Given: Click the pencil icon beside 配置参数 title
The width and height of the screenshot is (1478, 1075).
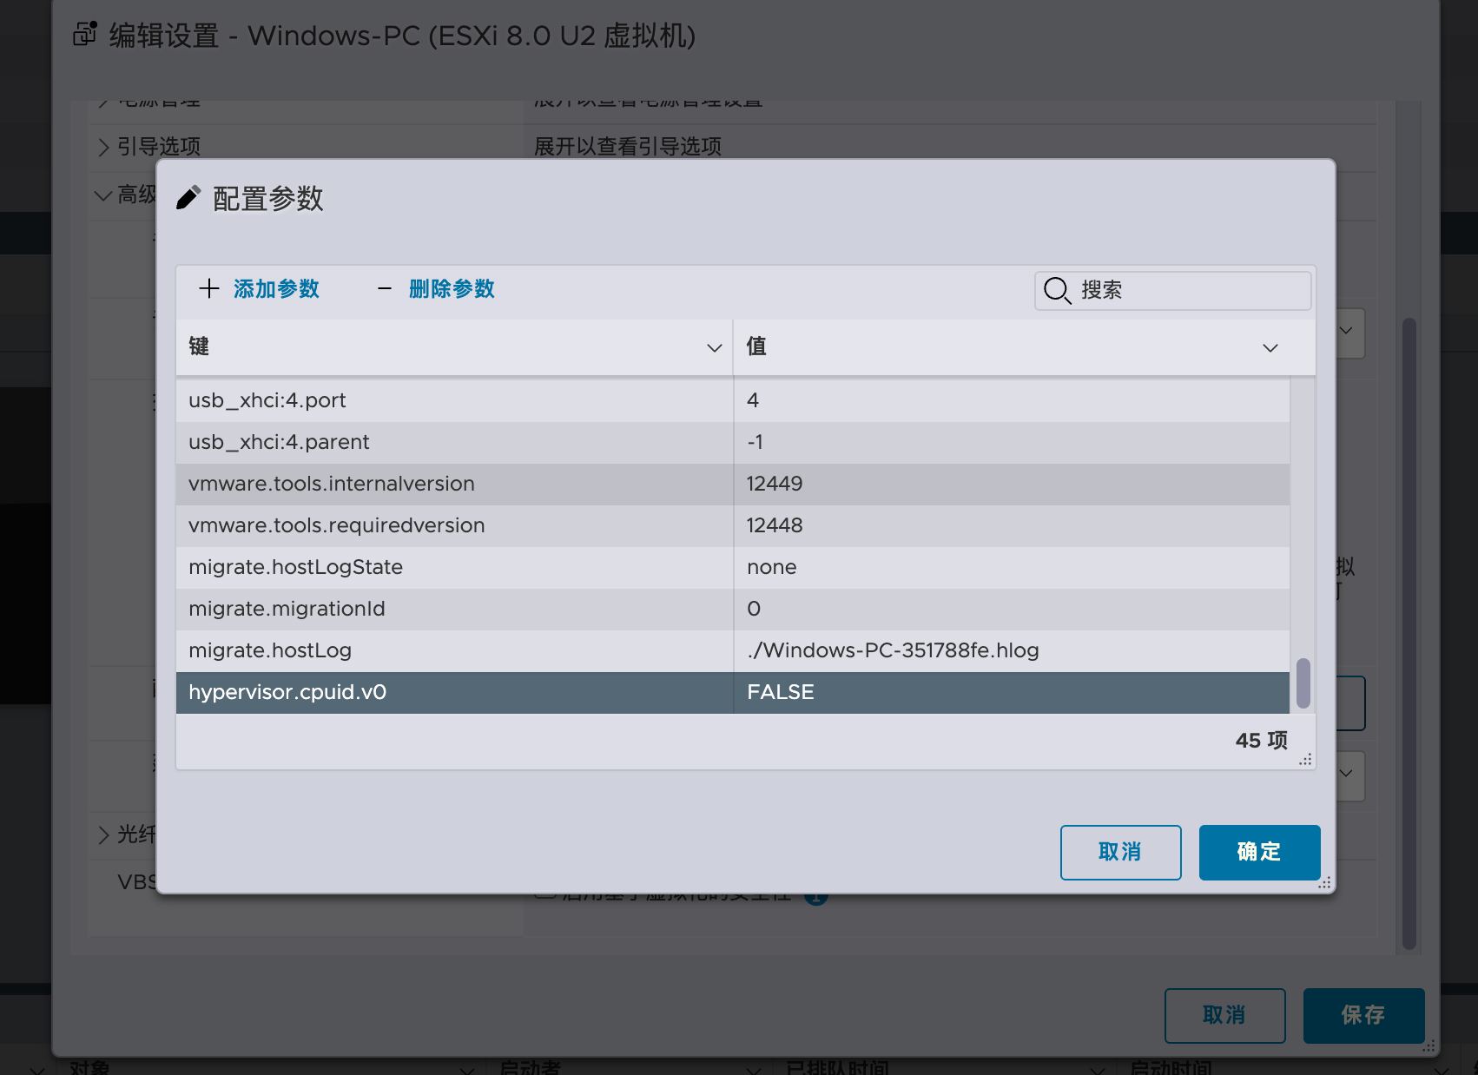Looking at the screenshot, I should pos(188,198).
